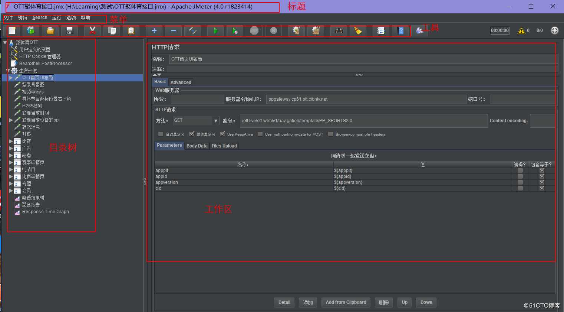Click Add from Clipboard button
The width and height of the screenshot is (564, 312).
point(346,302)
